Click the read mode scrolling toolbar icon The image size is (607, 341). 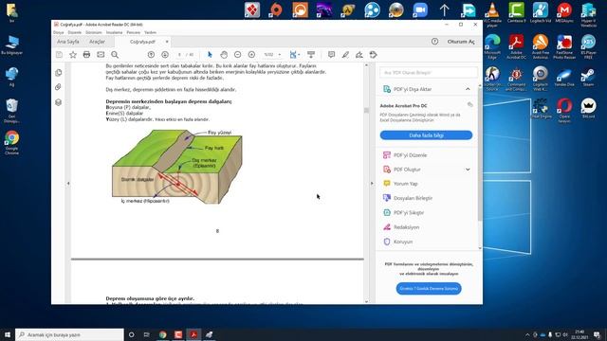[311, 55]
